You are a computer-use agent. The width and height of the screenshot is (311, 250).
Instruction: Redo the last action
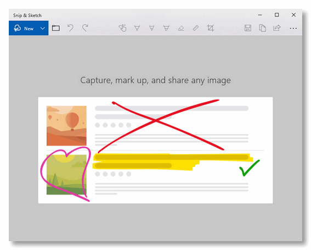click(x=85, y=28)
